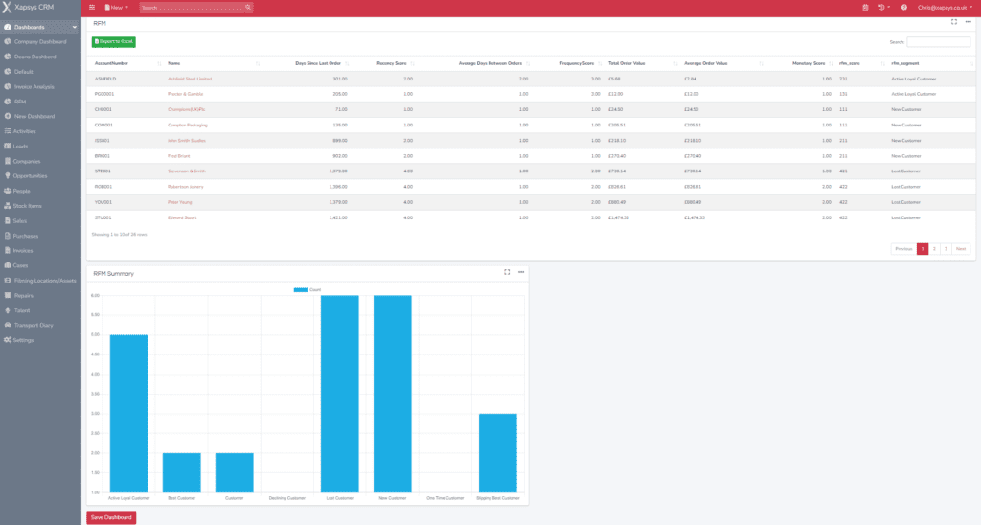
Task: Open Transport Diary in the sidebar
Action: pyautogui.click(x=34, y=326)
